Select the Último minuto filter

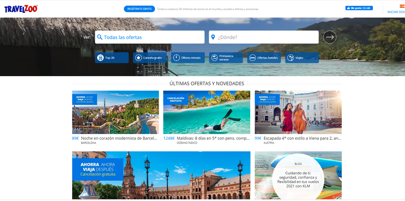[x=188, y=57]
